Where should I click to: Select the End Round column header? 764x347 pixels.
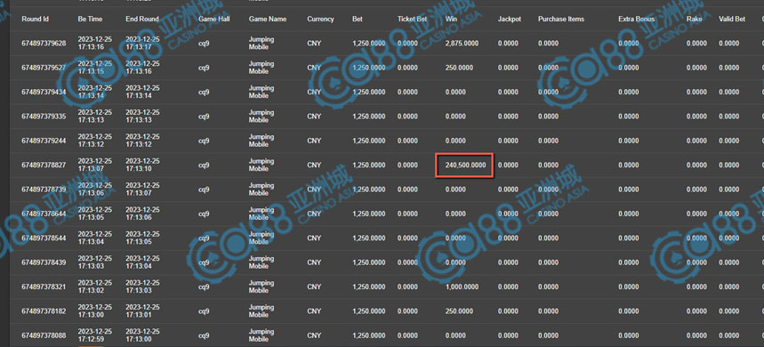pos(142,19)
